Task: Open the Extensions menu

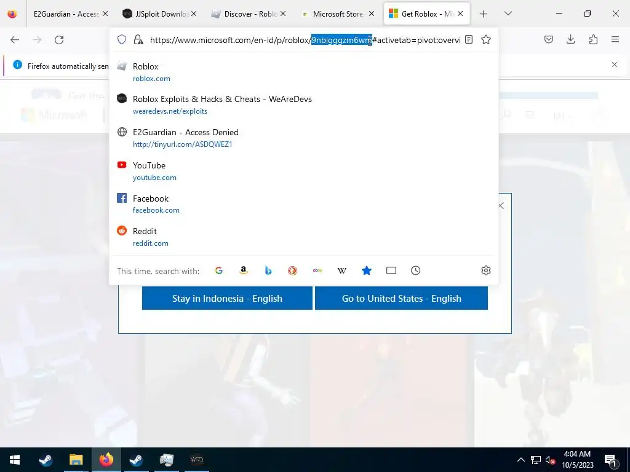Action: coord(593,39)
